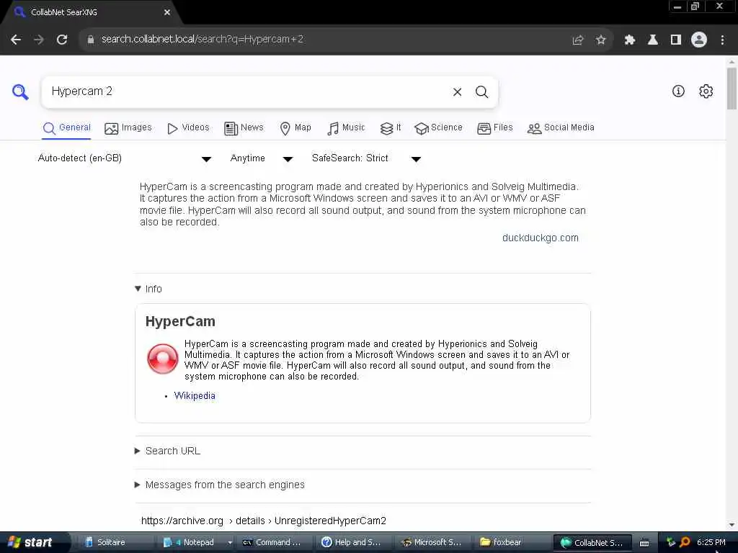Switch to Map category
The width and height of the screenshot is (738, 553).
coord(295,128)
